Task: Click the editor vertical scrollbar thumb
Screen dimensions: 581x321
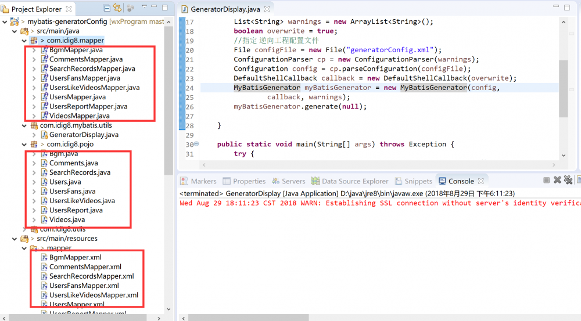Action: pos(563,88)
